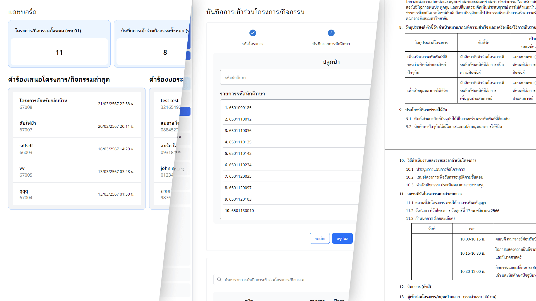Select student ID 6501120035
Image resolution: width=536 pixels, height=301 pixels.
point(292,176)
